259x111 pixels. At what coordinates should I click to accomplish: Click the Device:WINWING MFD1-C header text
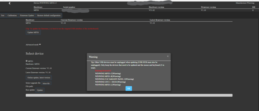[x=45, y=3]
